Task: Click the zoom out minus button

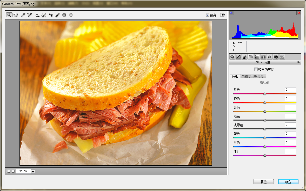Action: pyautogui.click(x=9, y=171)
